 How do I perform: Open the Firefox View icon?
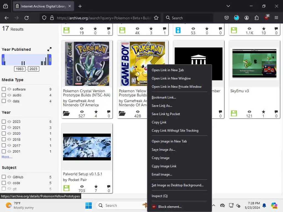6,6
